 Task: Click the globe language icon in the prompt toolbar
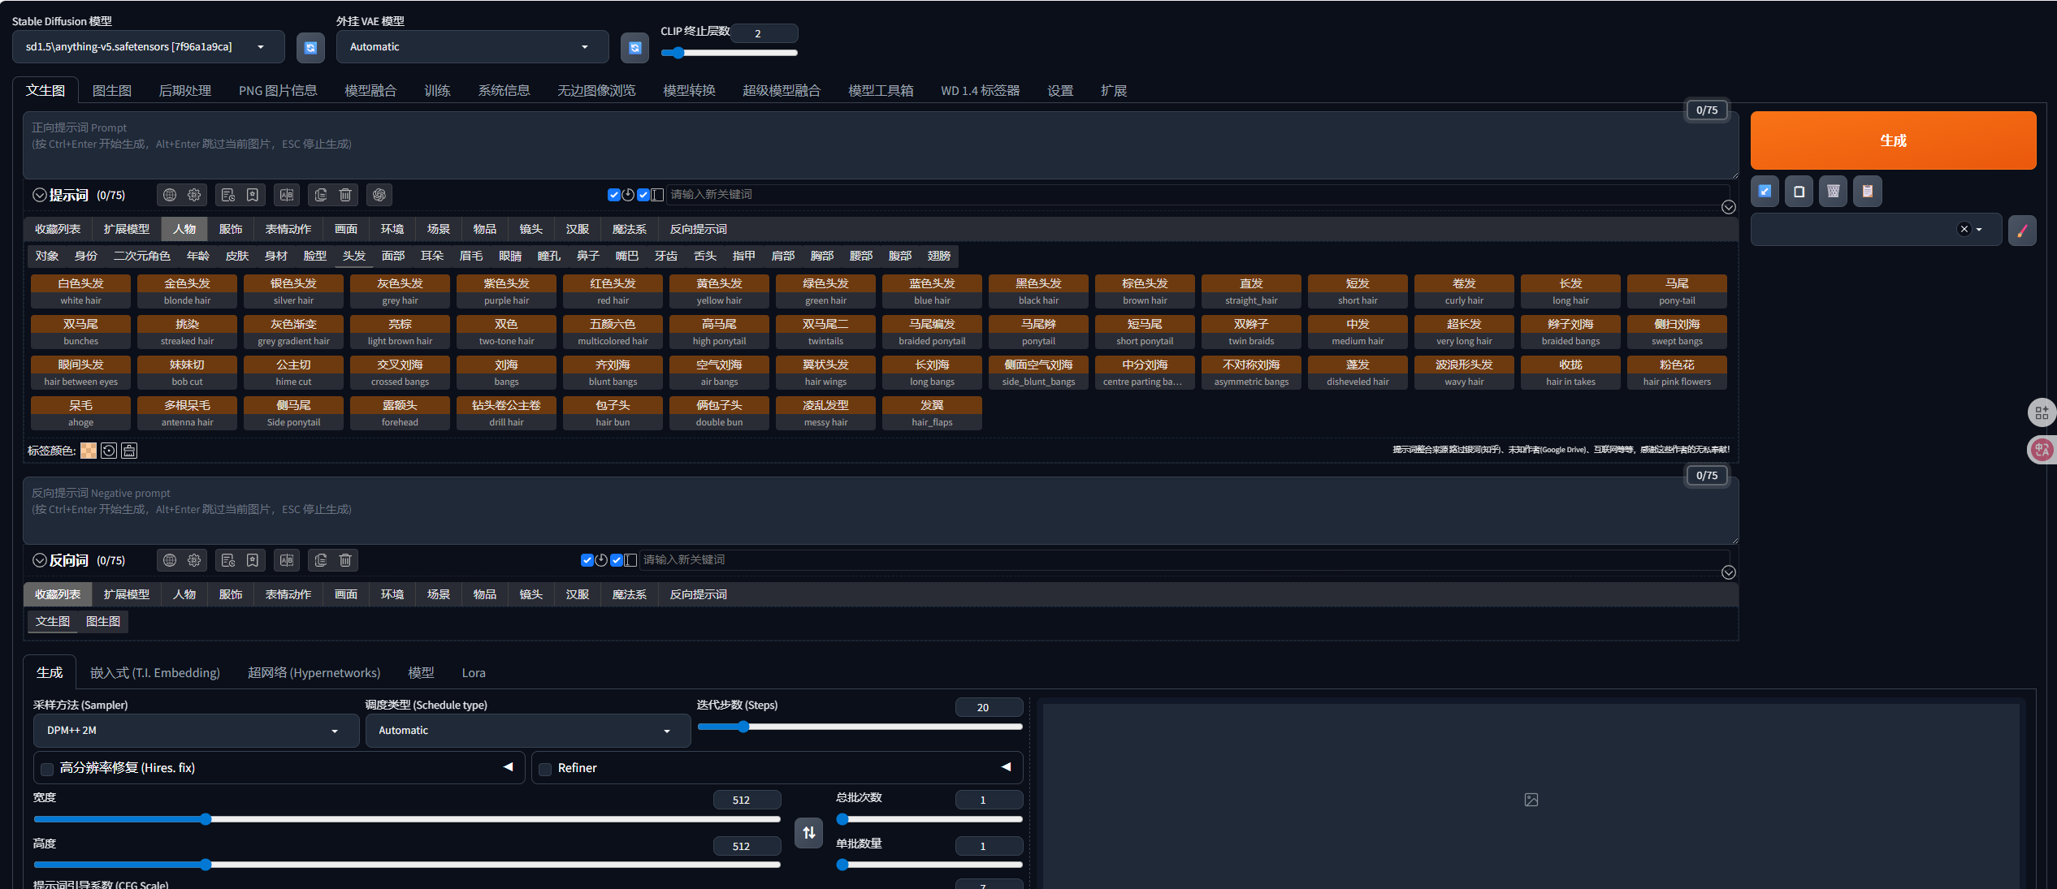pyautogui.click(x=170, y=195)
